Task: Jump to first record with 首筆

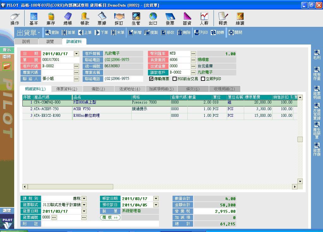Action: tap(68, 33)
